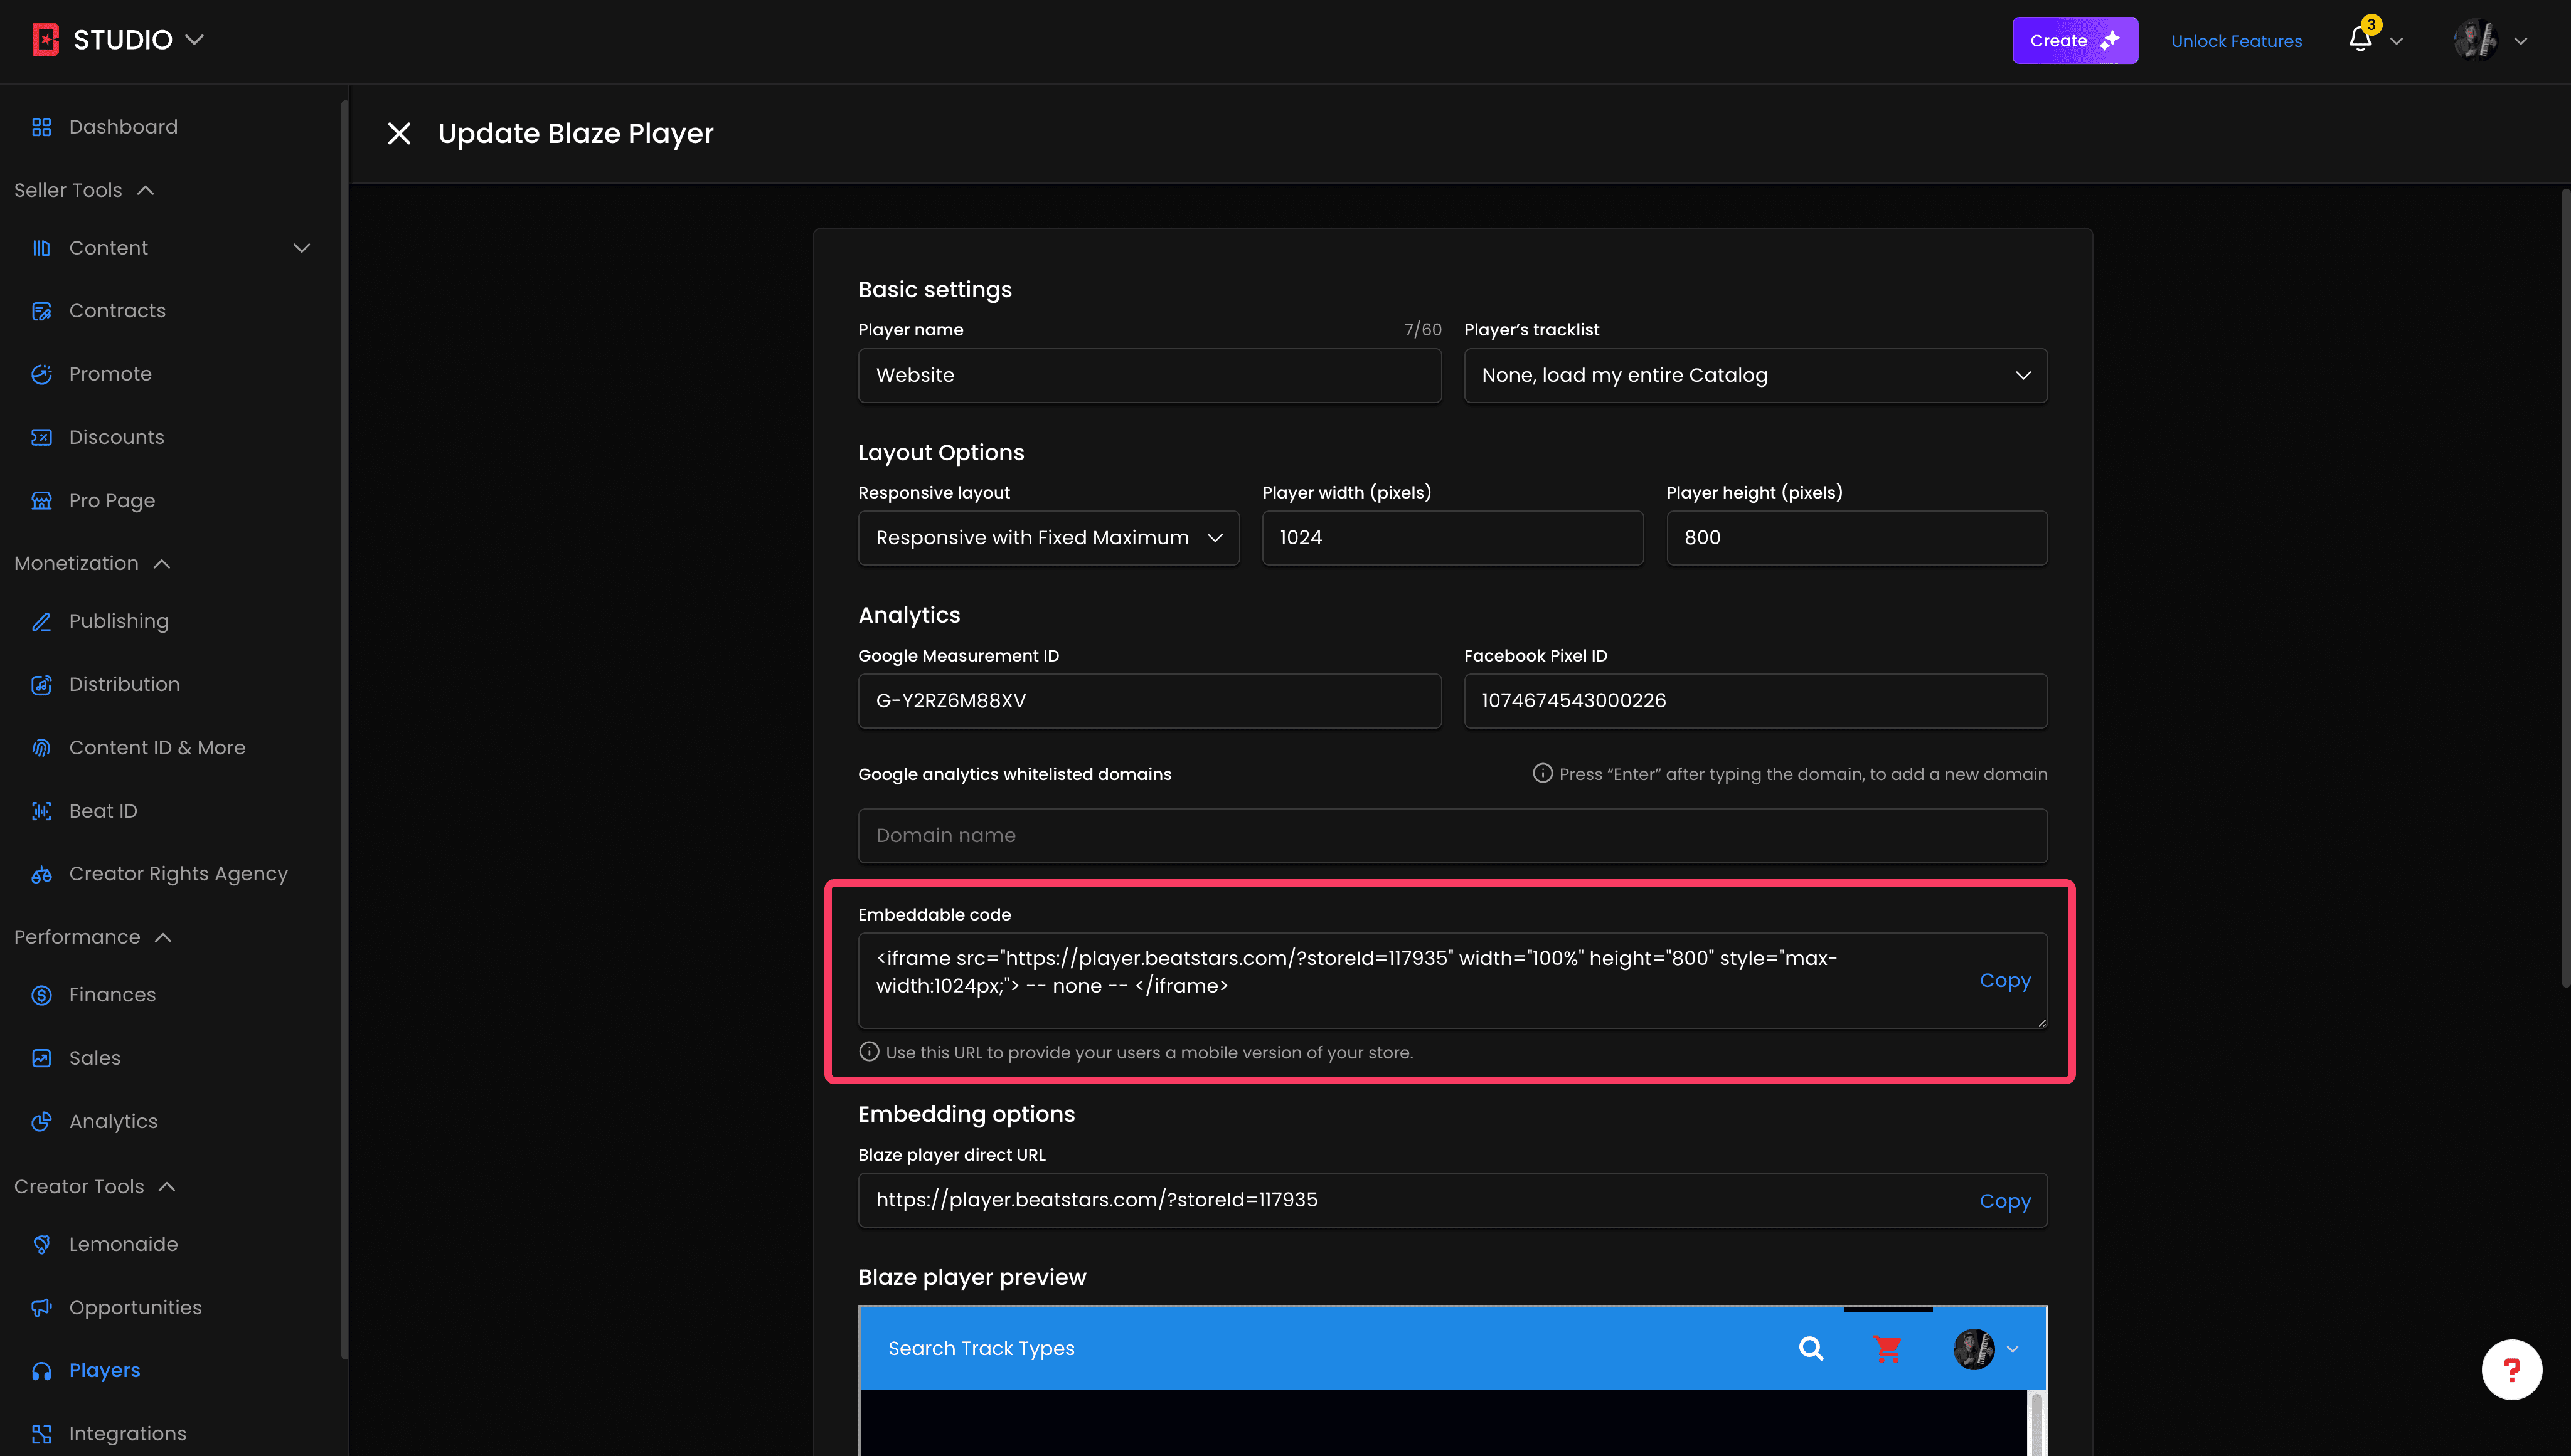Viewport: 2571px width, 1456px height.
Task: Copy the embeddable iframe code
Action: pos(2004,980)
